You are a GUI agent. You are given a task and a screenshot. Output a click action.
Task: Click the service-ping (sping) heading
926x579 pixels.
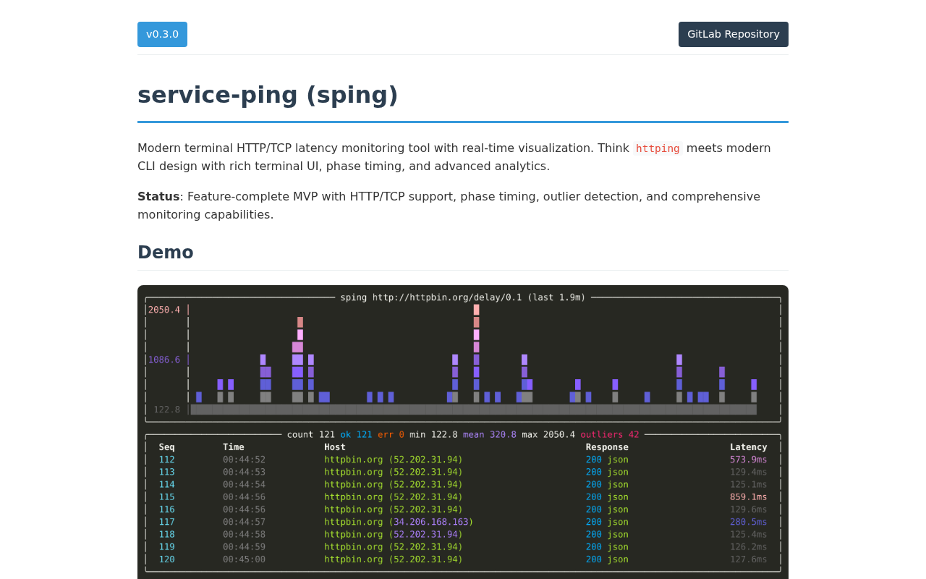(x=268, y=93)
